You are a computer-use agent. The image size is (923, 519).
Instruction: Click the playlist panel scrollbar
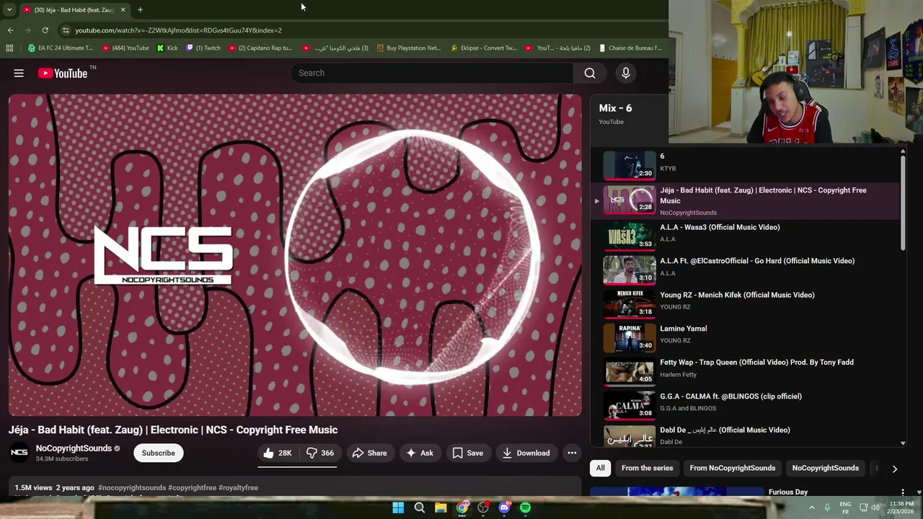click(902, 202)
